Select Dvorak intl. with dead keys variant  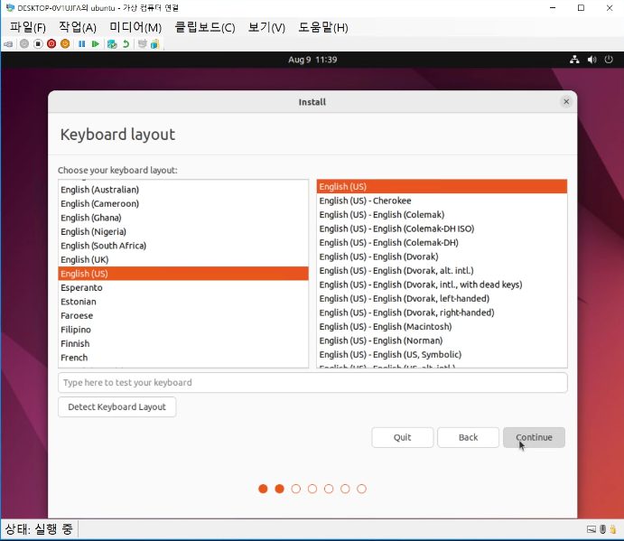click(442, 284)
